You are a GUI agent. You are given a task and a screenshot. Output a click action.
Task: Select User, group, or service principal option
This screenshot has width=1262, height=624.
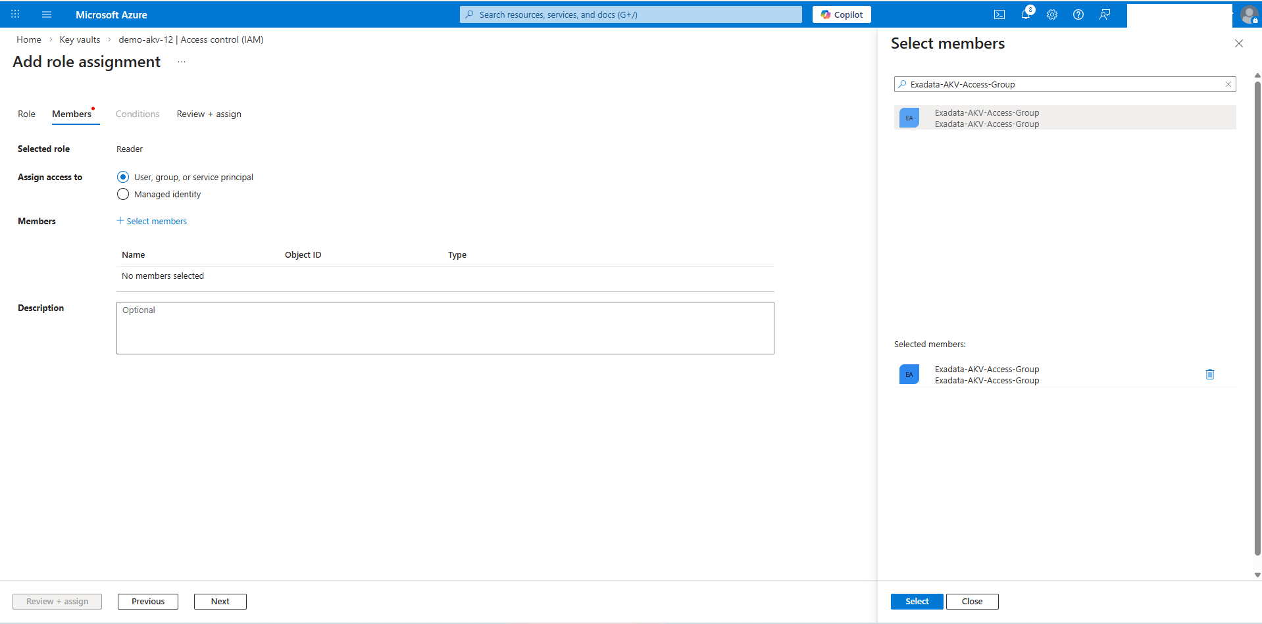pos(123,176)
